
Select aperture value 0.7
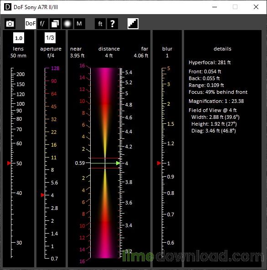pos(54,259)
